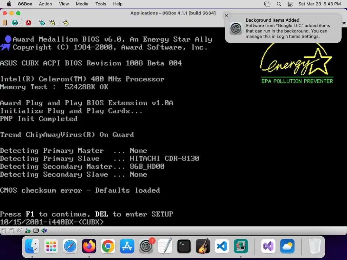Open Visual Studio Code from the Dock

222,246
